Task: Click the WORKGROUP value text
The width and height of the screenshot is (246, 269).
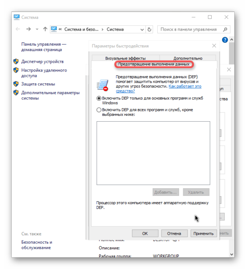Action: pos(166,256)
